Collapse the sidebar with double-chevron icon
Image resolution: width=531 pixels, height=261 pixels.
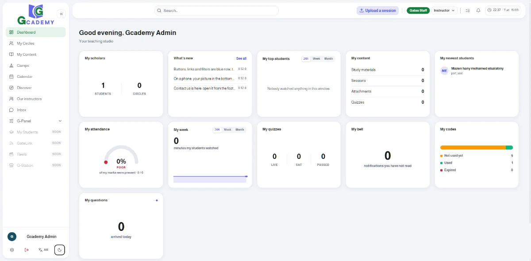point(61,14)
